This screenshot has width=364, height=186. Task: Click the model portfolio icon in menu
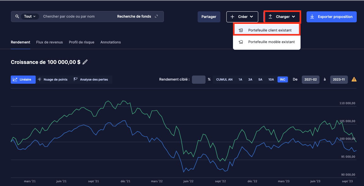[x=241, y=42]
